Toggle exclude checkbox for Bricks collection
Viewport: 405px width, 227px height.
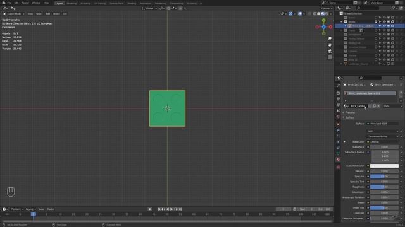(x=376, y=22)
